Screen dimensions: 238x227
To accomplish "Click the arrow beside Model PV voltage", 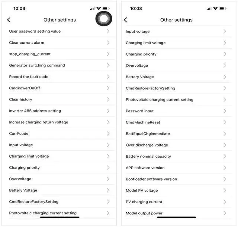I will point(225,191).
